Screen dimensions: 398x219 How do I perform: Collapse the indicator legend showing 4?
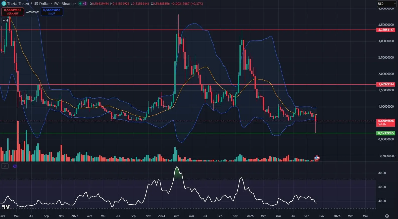pyautogui.click(x=5, y=20)
